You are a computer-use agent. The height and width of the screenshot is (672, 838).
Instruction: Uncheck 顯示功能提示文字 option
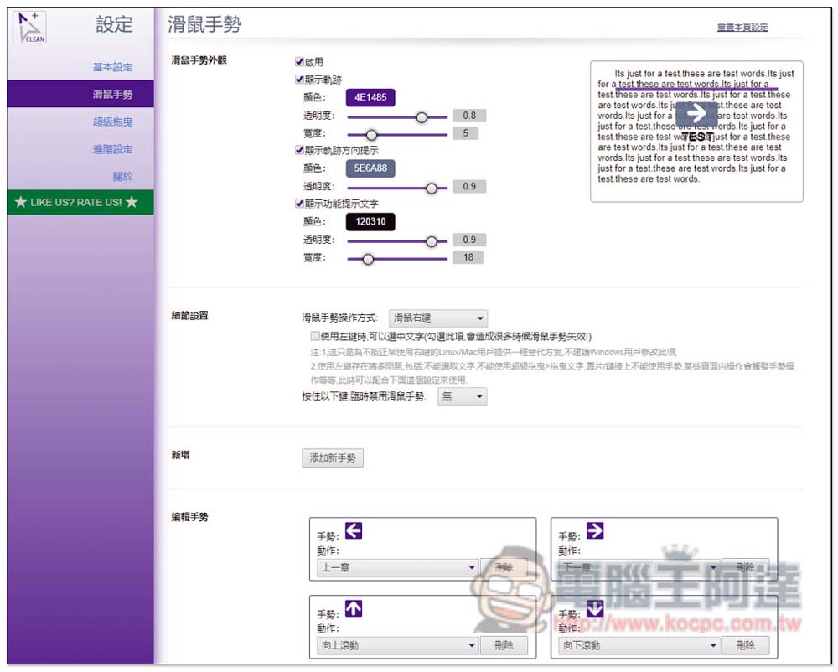point(299,204)
